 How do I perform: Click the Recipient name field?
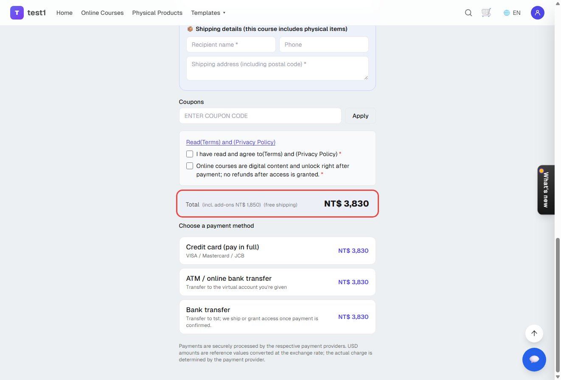point(231,45)
